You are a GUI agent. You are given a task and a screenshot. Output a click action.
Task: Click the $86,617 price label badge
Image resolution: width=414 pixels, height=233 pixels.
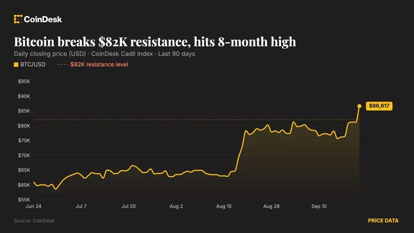[379, 106]
